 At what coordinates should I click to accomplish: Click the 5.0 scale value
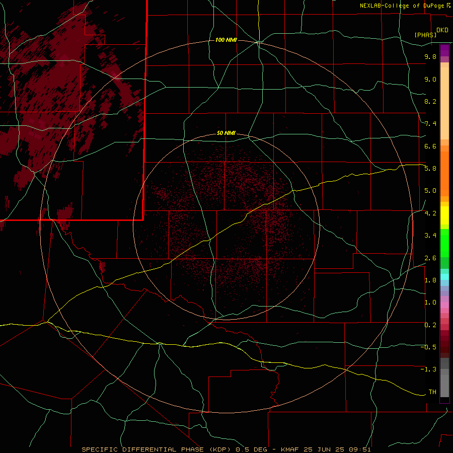coord(430,191)
